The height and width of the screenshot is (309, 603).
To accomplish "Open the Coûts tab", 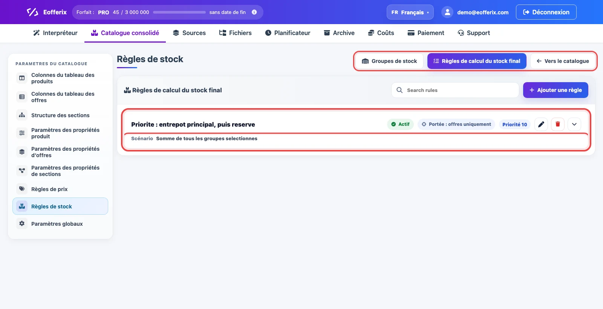I will 381,33.
